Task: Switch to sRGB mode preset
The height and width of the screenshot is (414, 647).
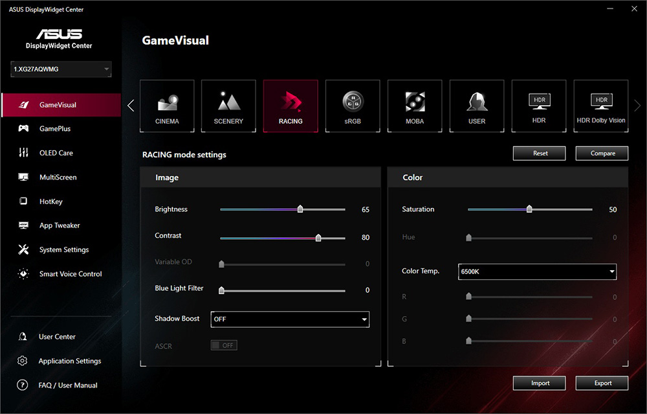Action: point(353,106)
